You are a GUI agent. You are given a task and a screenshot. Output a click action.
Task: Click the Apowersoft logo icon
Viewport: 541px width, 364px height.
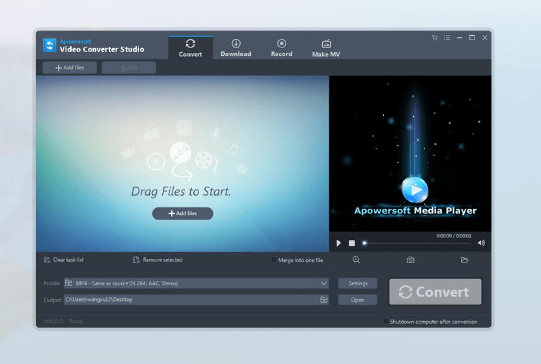(49, 45)
